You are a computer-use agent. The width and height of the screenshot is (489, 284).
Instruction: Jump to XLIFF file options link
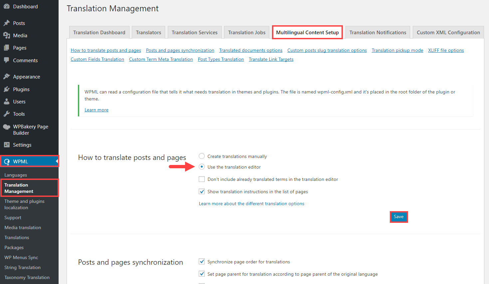point(446,50)
